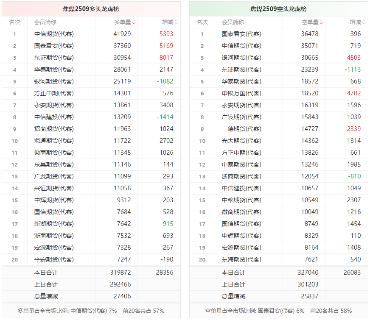370x320 pixels.
Task: Select 国泰君安(代客) in long table rank 2
Action: [x=54, y=46]
